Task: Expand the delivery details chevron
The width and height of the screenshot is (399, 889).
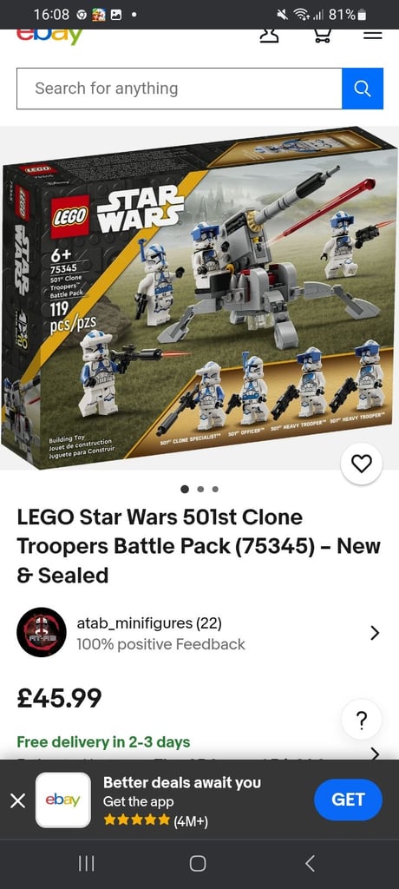Action: pos(375,753)
